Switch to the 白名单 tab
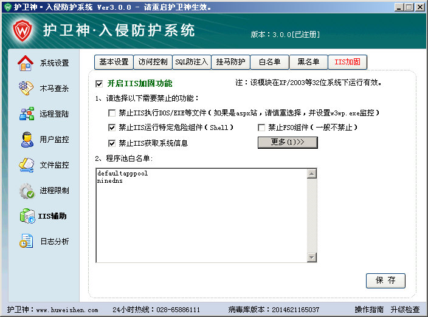Viewport: 428px width, 317px height. (270, 62)
